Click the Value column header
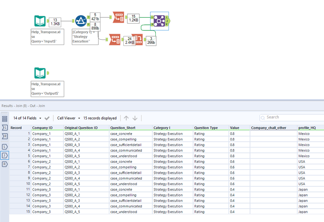The height and width of the screenshot is (222, 324). (x=239, y=128)
